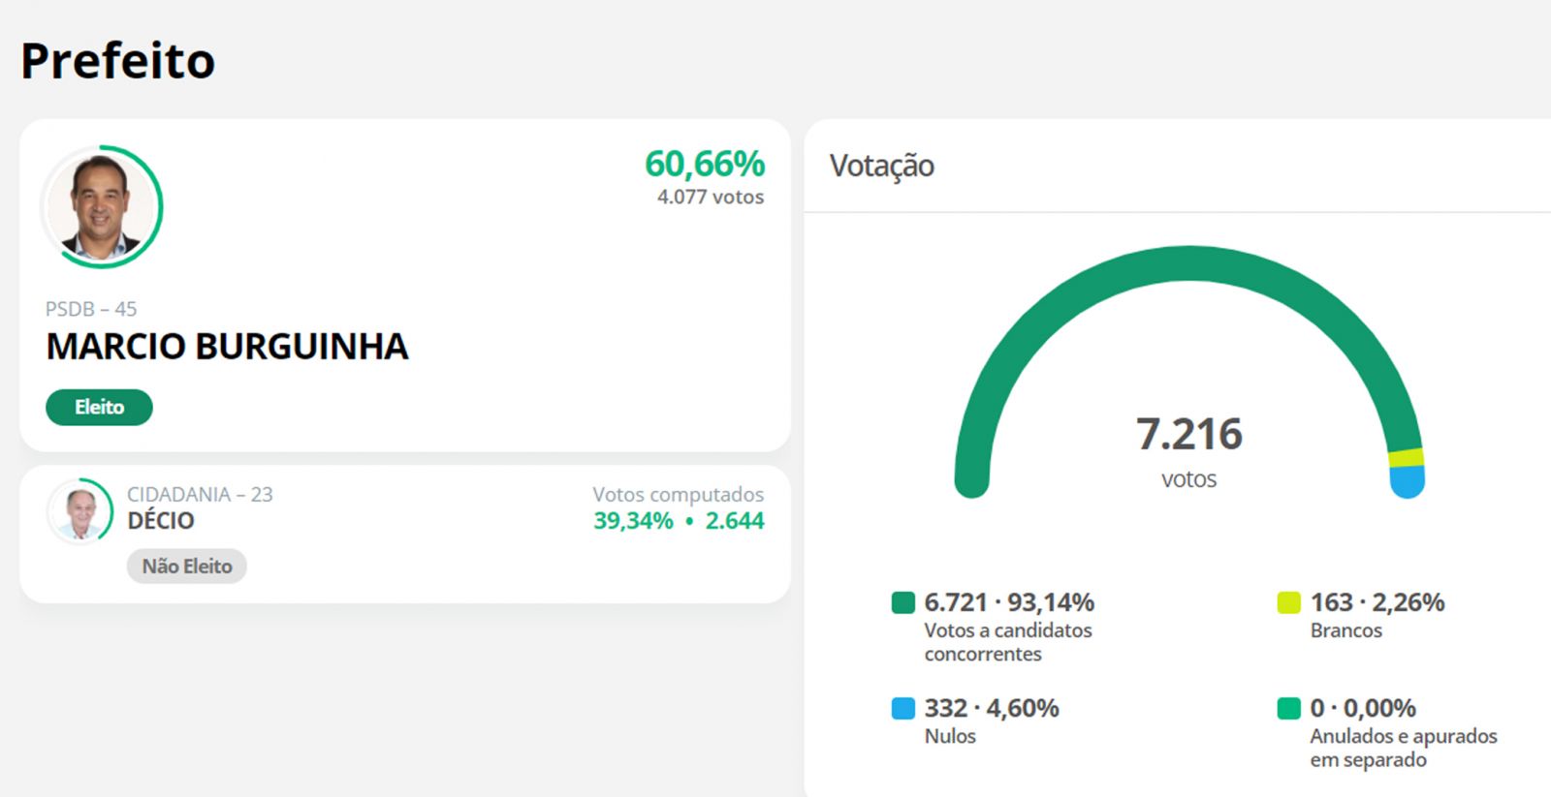Click the dark green candidatos concorrentes legend square
The height and width of the screenshot is (797, 1551).
[x=902, y=603]
